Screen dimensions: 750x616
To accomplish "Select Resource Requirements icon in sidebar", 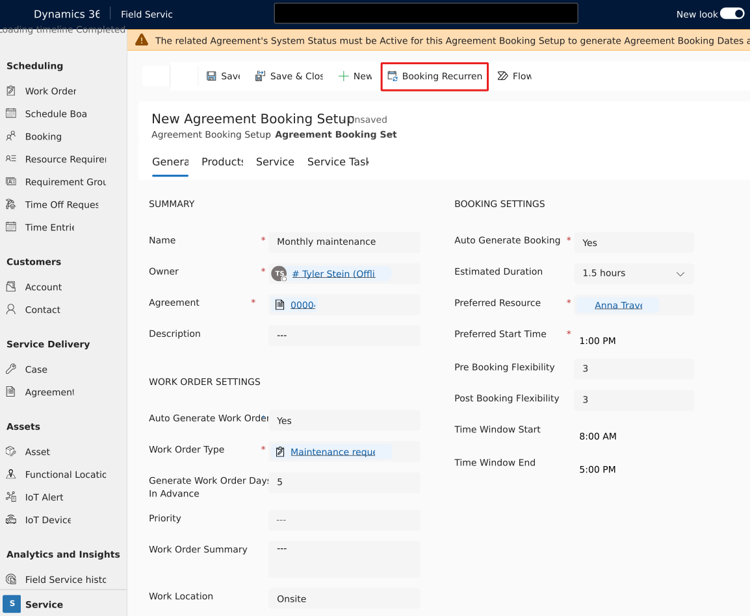I will tap(11, 158).
